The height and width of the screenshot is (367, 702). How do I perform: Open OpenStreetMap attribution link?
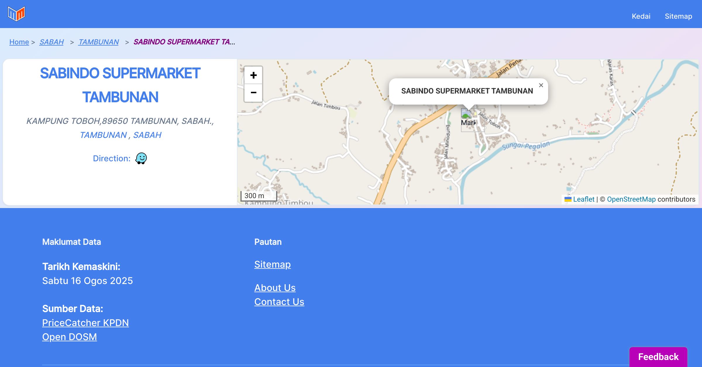point(631,199)
